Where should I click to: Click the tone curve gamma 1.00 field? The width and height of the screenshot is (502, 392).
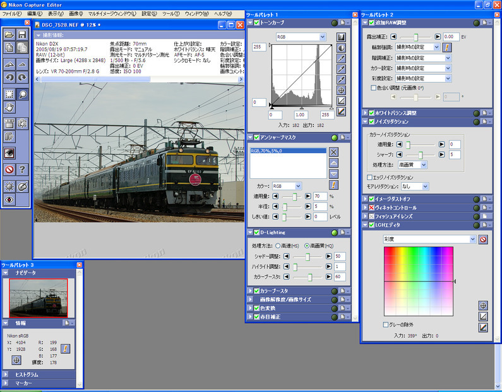301,114
